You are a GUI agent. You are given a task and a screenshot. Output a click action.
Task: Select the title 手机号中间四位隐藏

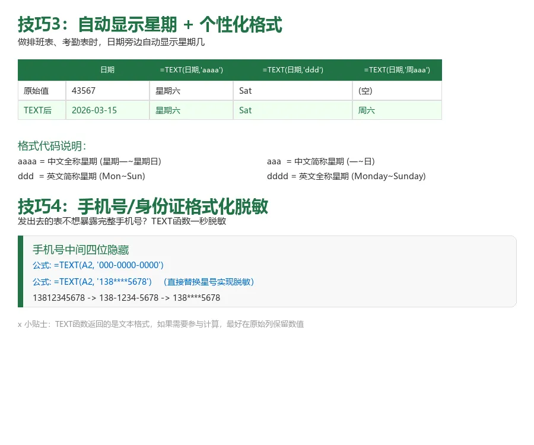click(81, 250)
